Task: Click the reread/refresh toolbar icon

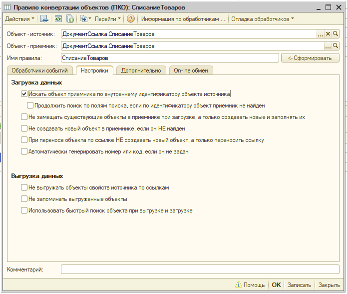Action: 58,19
